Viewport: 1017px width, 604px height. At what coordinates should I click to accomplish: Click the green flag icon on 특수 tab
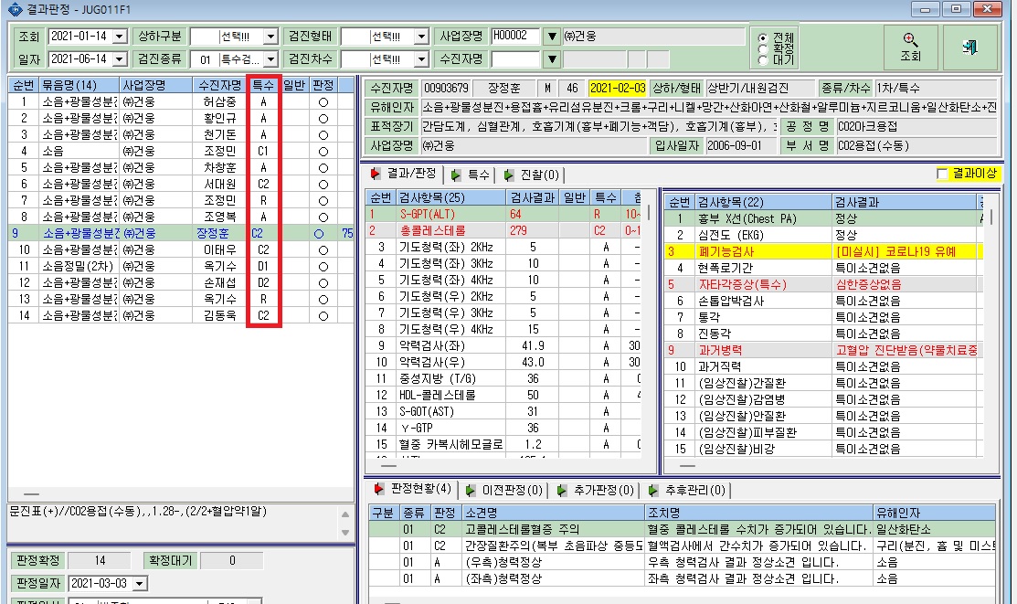point(456,175)
